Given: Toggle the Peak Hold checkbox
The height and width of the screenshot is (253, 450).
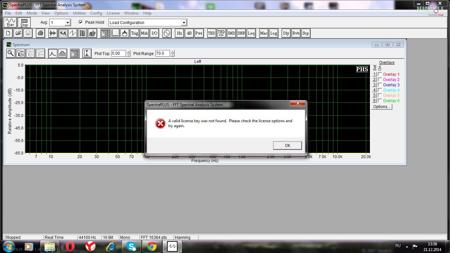Looking at the screenshot, I should coord(81,22).
